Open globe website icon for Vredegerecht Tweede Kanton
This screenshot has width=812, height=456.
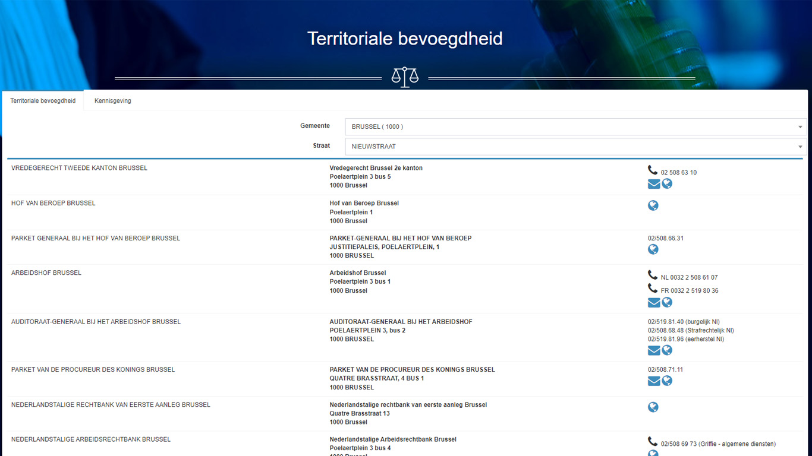coord(667,184)
